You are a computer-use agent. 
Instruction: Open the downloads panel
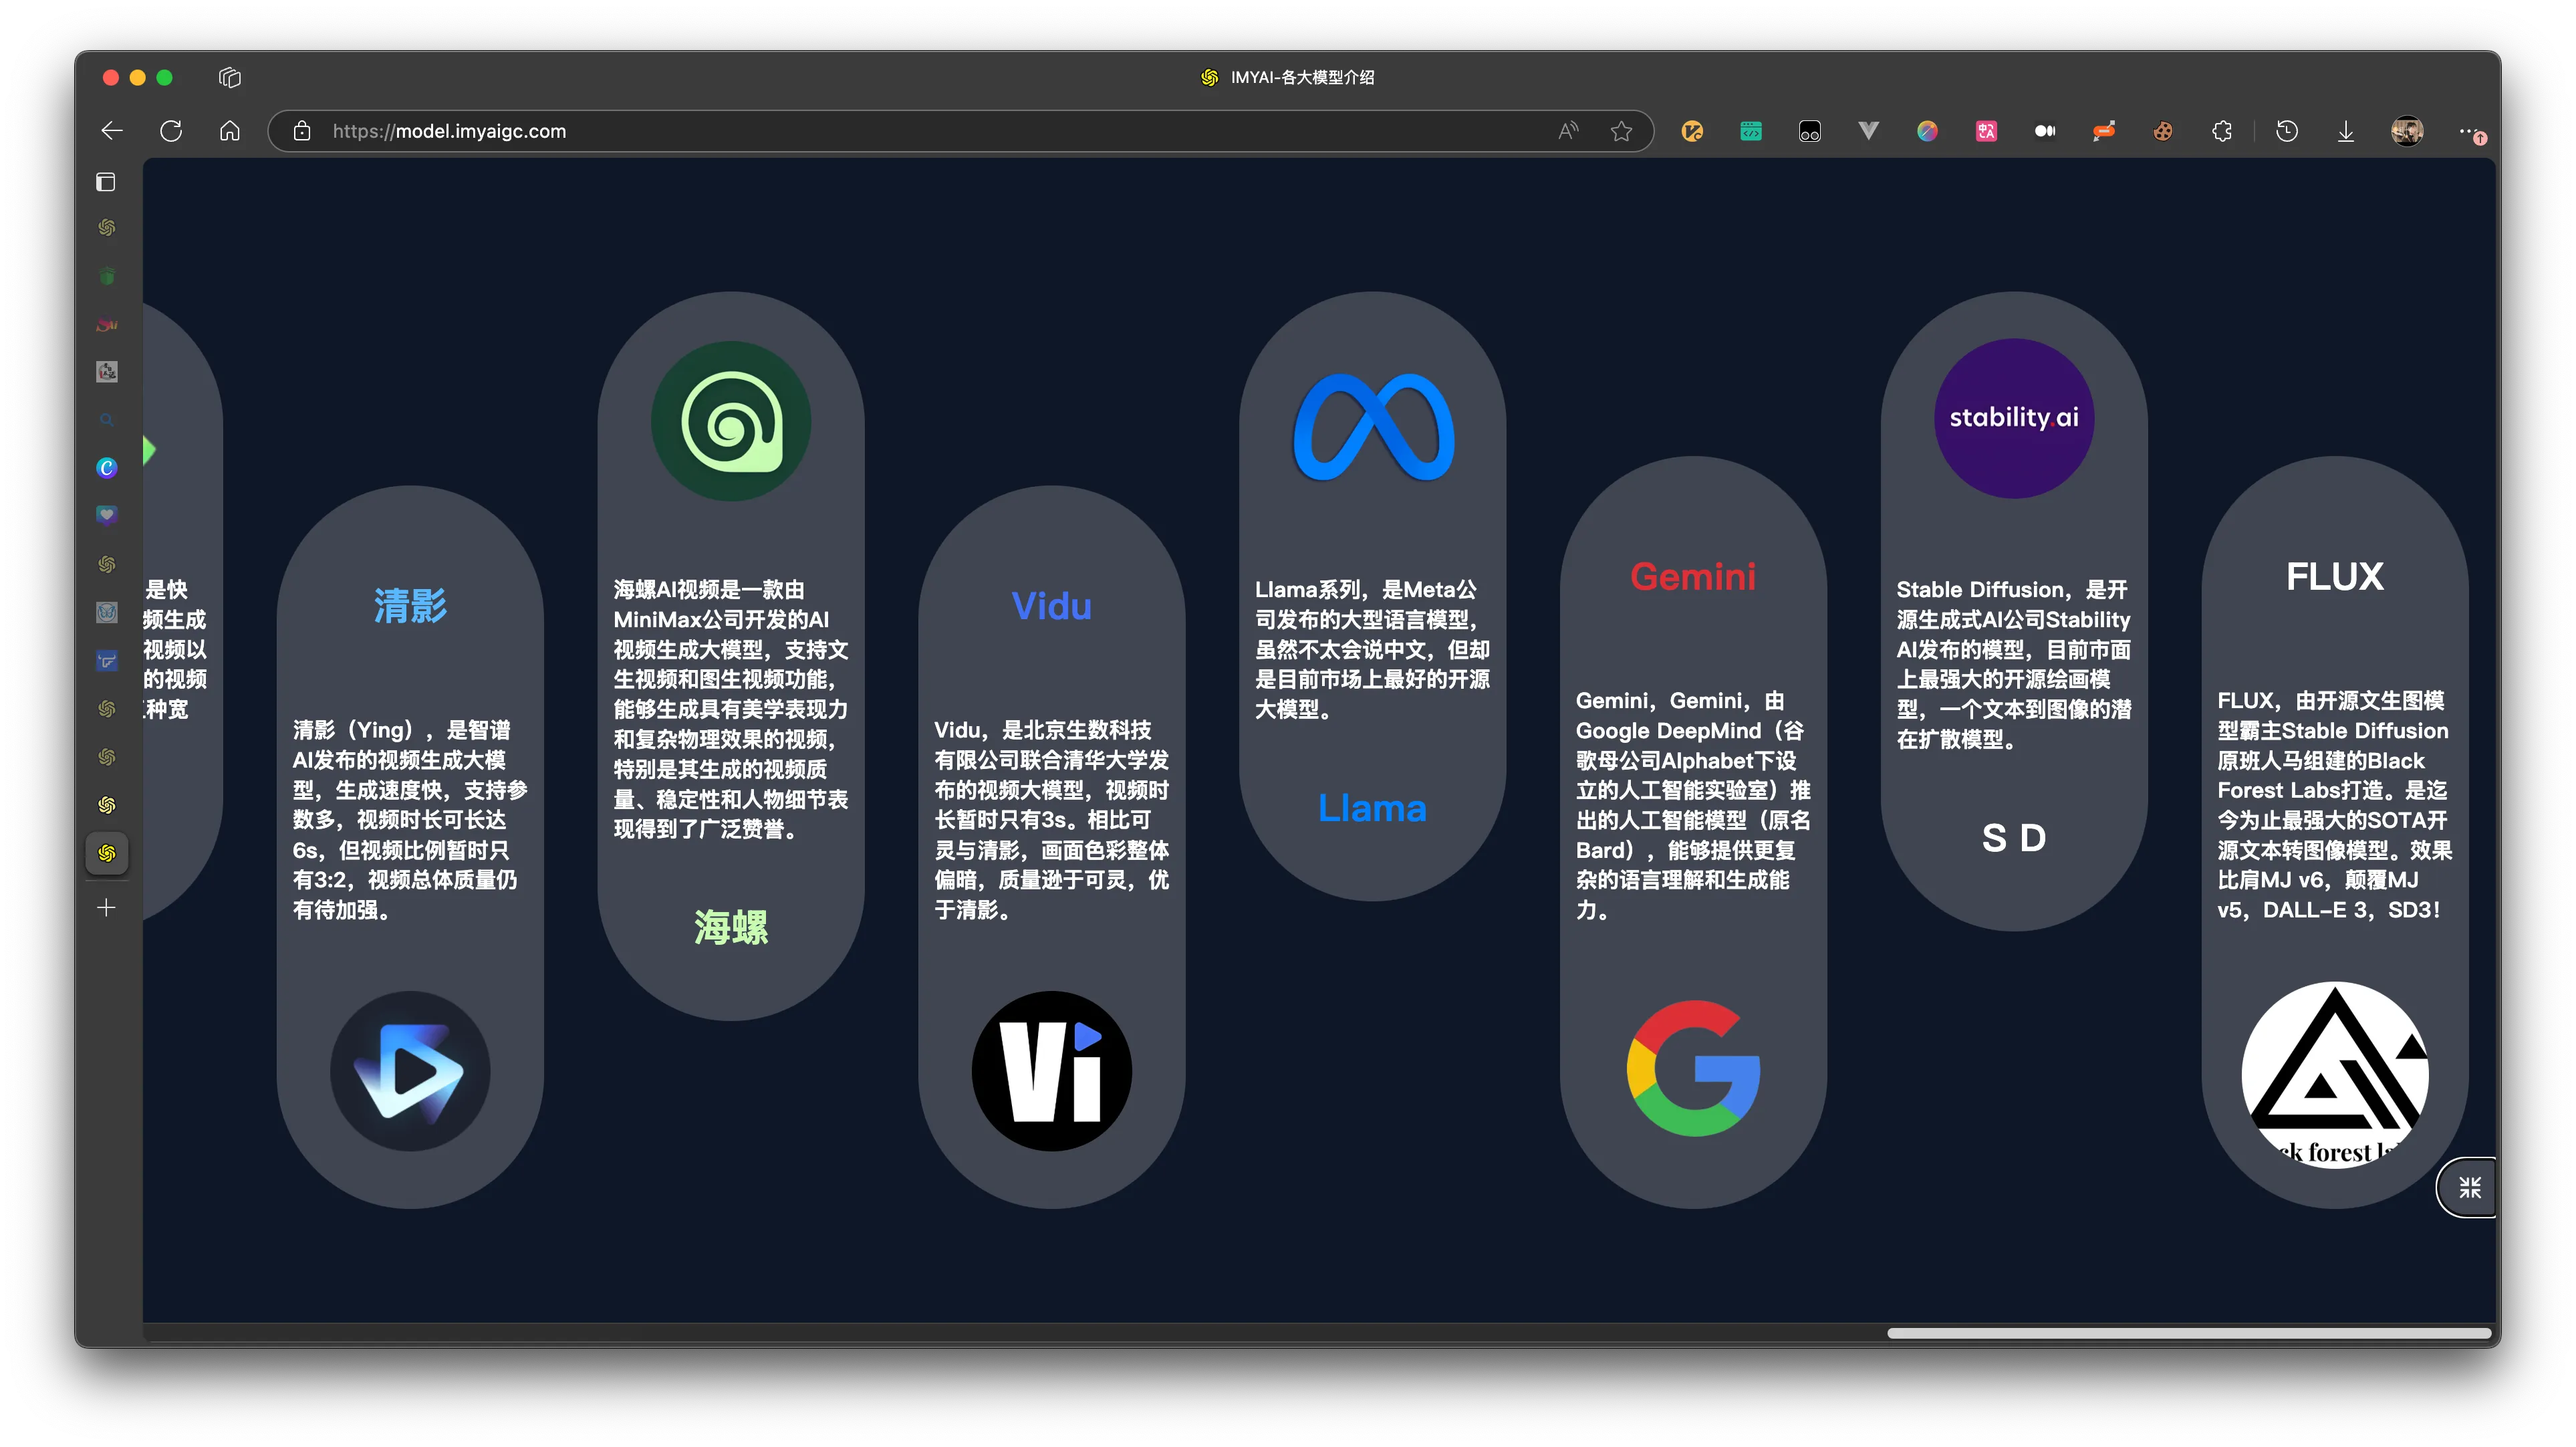tap(2346, 131)
